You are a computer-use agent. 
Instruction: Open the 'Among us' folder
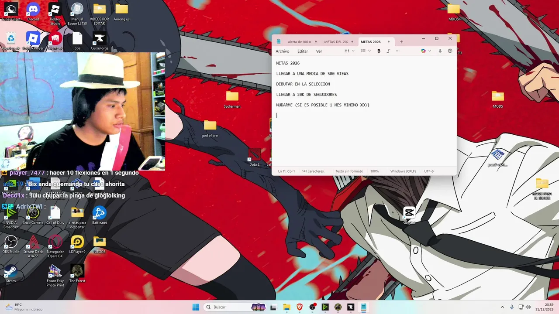(121, 12)
